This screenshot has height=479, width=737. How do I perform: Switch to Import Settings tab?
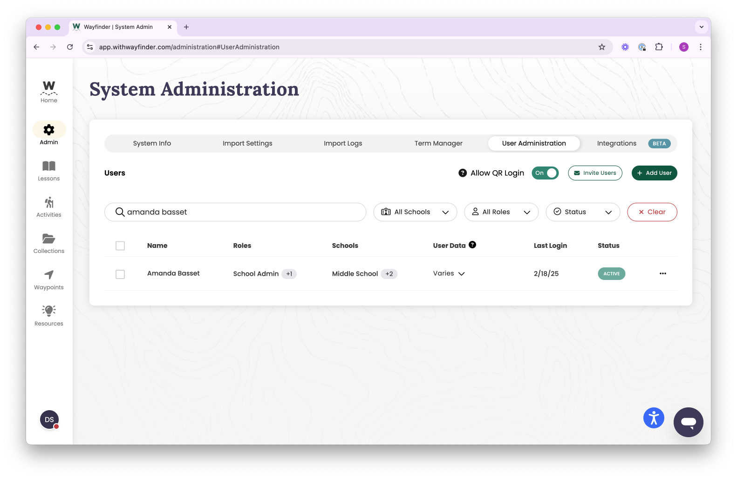247,143
